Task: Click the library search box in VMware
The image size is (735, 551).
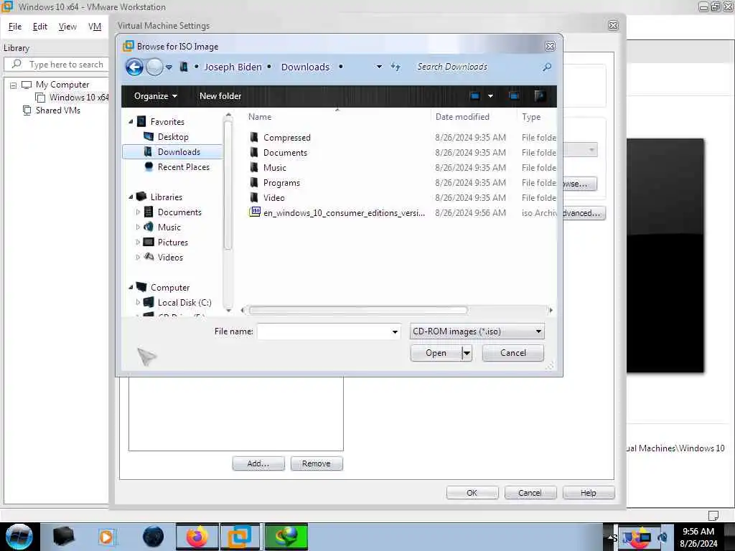Action: point(57,64)
